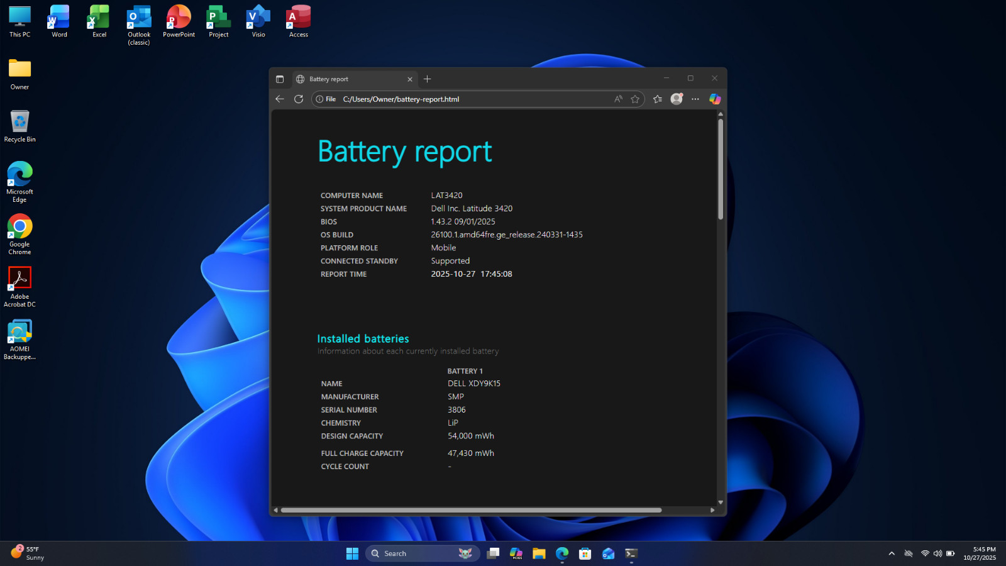Viewport: 1006px width, 566px height.
Task: Select the Access desktop shortcut
Action: pos(299,22)
